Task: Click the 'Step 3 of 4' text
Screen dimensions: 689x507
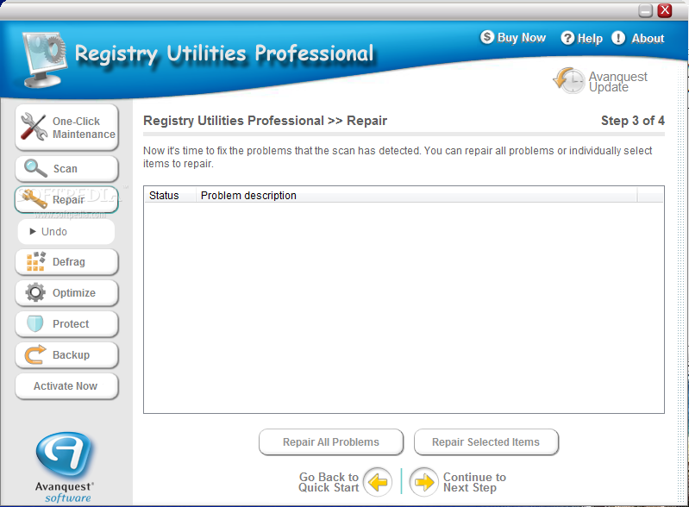Action: click(632, 121)
